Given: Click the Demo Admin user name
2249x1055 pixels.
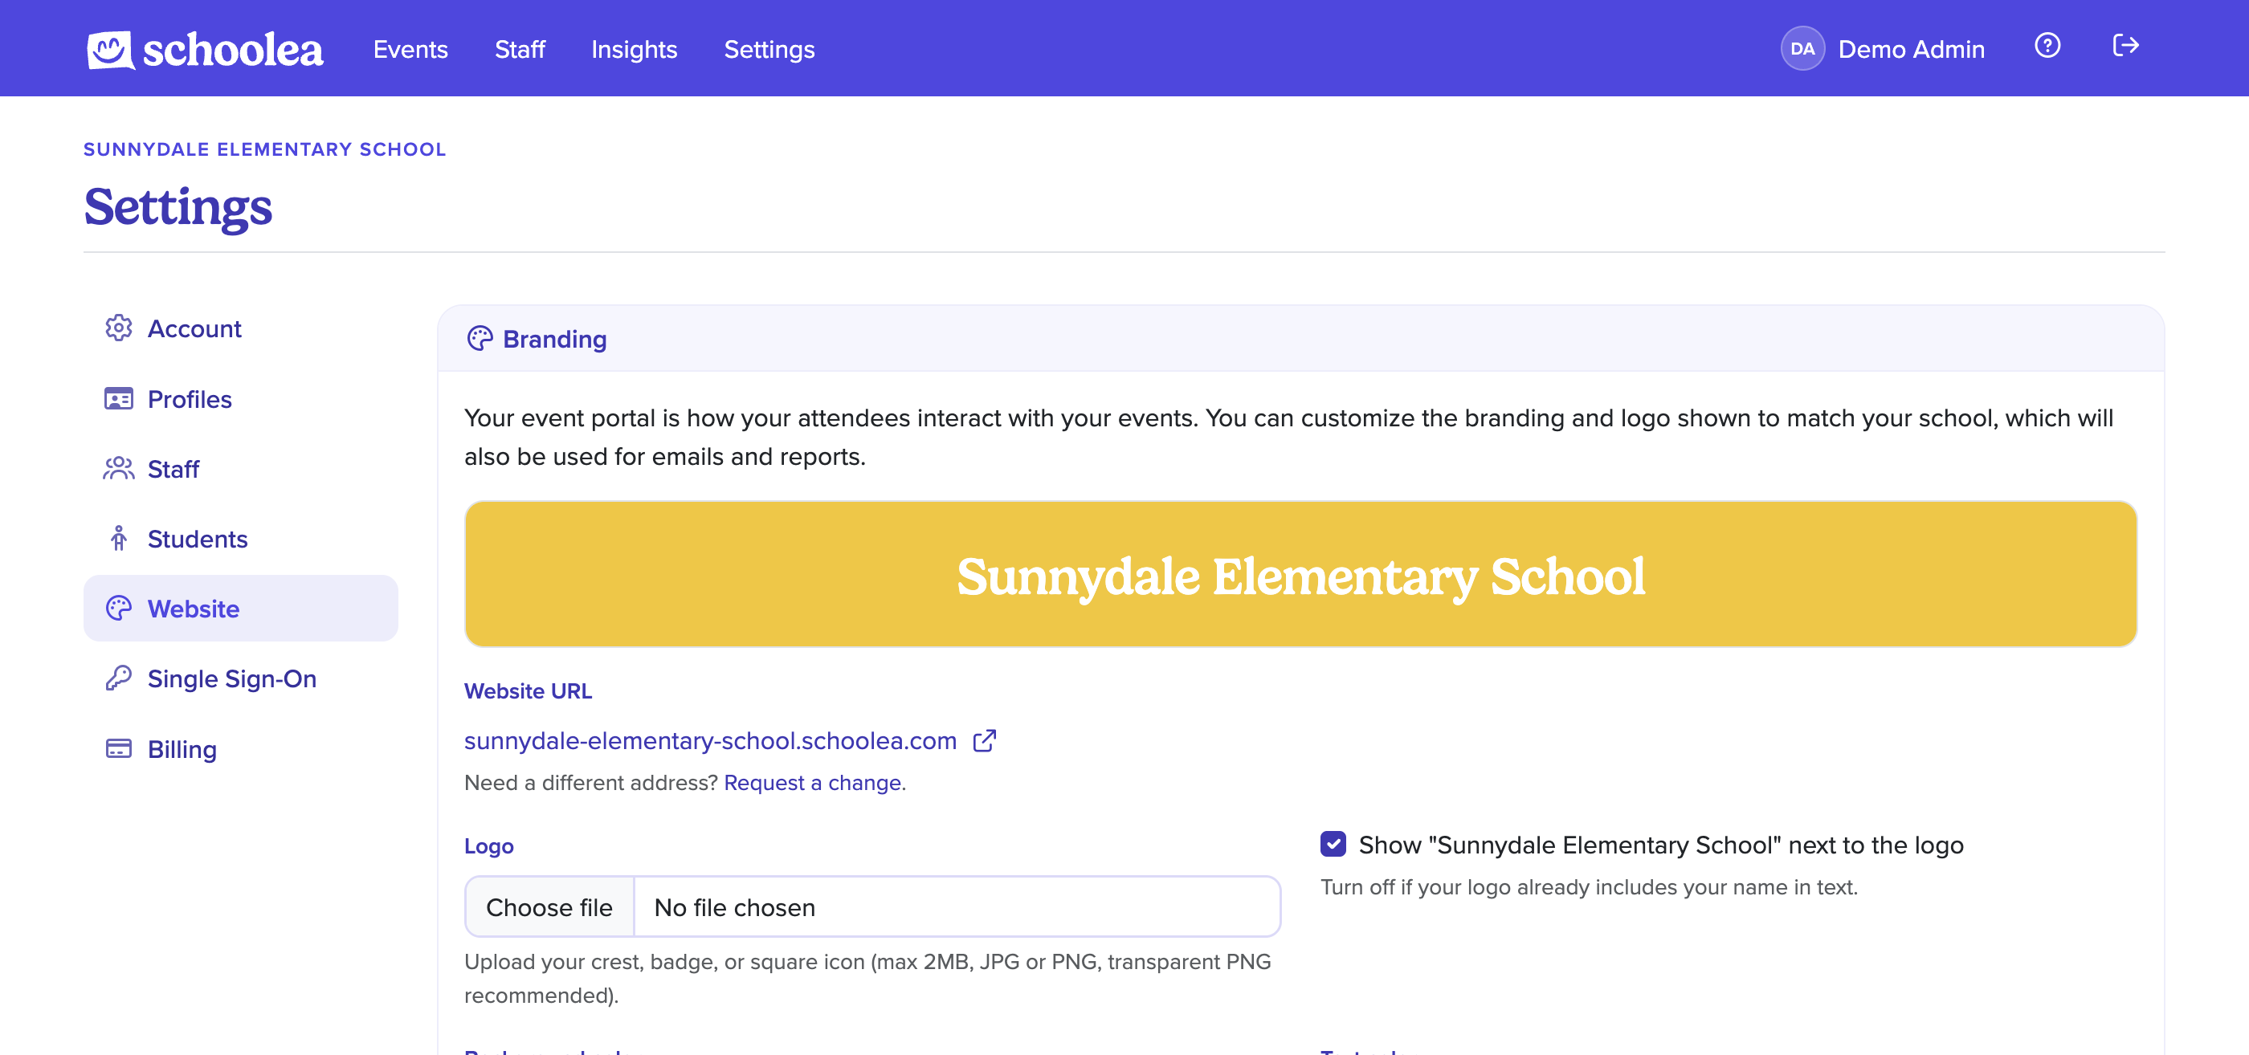Looking at the screenshot, I should (1911, 49).
